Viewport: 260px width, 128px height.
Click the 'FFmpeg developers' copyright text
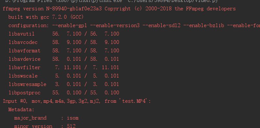tap(210, 9)
